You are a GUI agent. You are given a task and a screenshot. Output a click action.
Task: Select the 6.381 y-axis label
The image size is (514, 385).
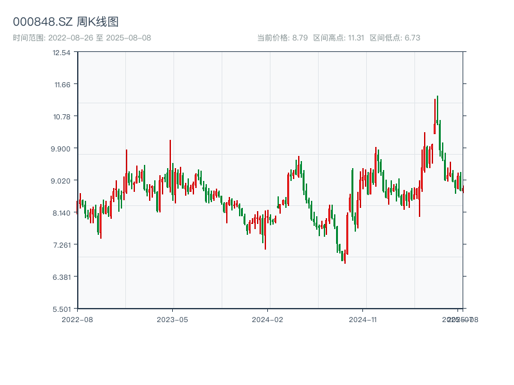[62, 277]
